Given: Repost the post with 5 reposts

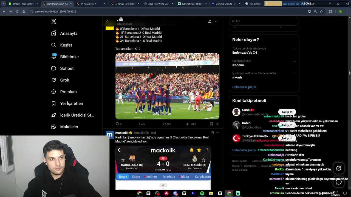Looking at the screenshot, I should [x=142, y=124].
